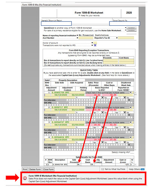Toggle sale 1 Basis Reported No checkbox
Image resolution: width=153 pixels, height=189 pixels.
click(x=102, y=98)
